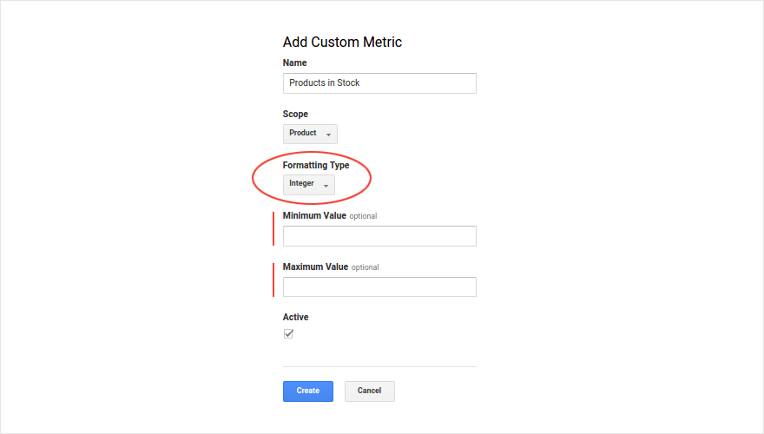This screenshot has height=434, width=764.
Task: Click the Active label above the checkbox
Action: (295, 317)
